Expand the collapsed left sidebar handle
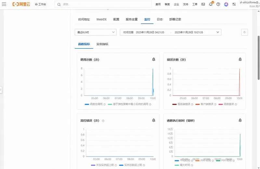 [1, 90]
